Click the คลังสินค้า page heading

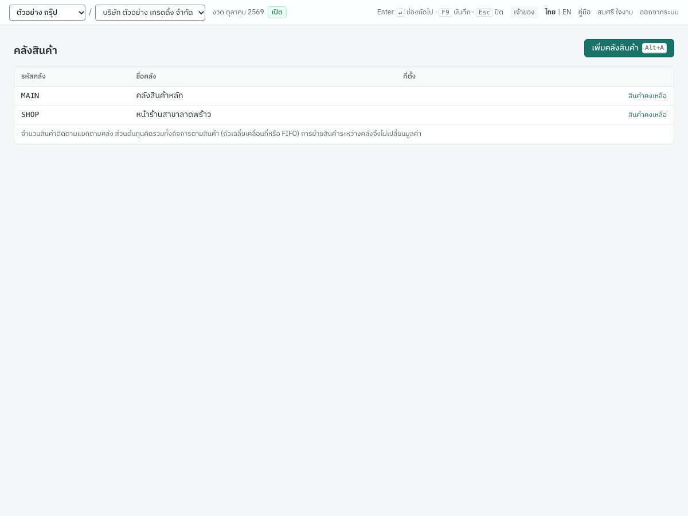[x=36, y=50]
